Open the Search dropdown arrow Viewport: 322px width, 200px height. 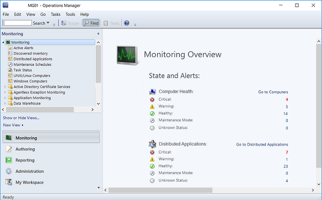pyautogui.click(x=48, y=23)
